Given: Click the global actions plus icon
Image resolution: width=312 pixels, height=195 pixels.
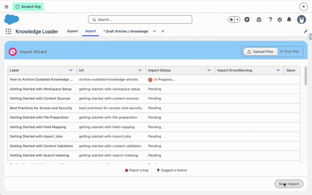Looking at the screenshot, I should coord(247,19).
